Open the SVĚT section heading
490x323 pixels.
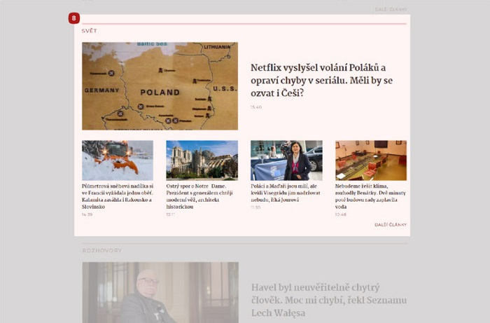click(89, 31)
